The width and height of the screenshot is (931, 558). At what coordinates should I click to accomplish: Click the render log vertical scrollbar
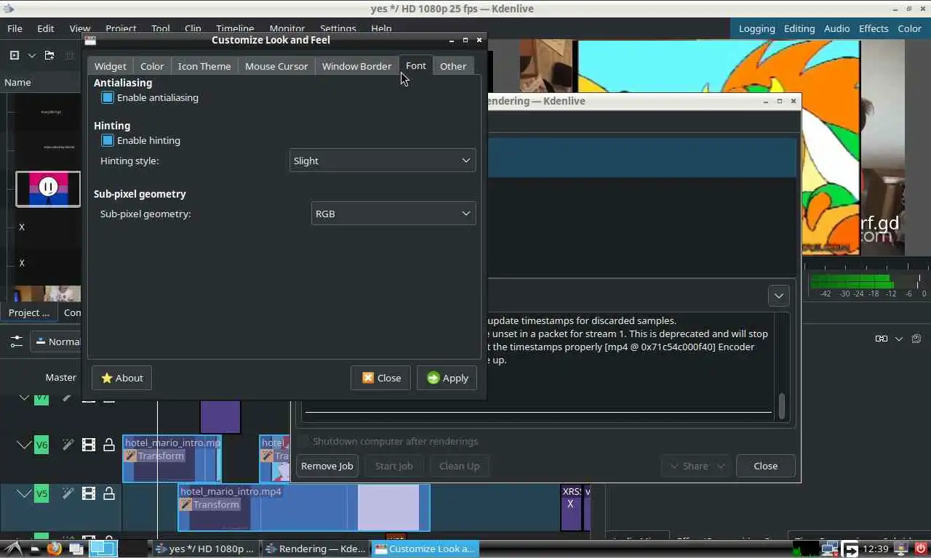[x=782, y=405]
